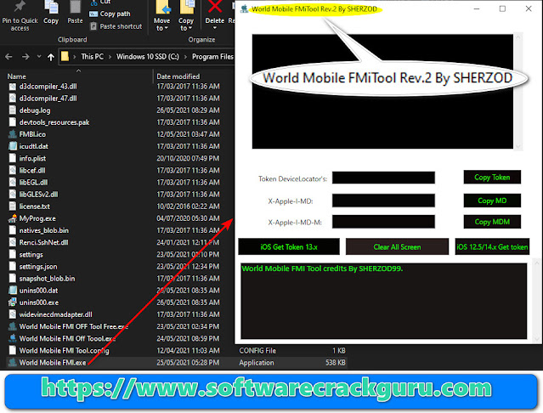543x413 pixels.
Task: Click the Copy ribbon icon
Action: (51, 7)
